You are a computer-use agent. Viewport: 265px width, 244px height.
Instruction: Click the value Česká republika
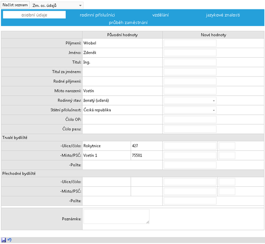tap(97, 110)
